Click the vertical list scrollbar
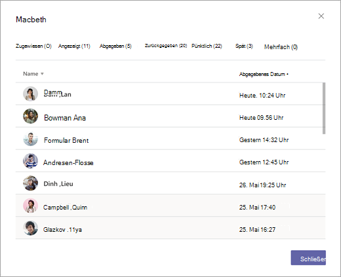Viewport: 341px width, 277px height. [324, 108]
